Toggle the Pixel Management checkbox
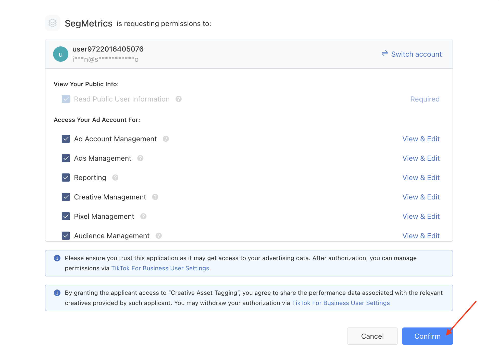The width and height of the screenshot is (499, 354). pyautogui.click(x=66, y=216)
